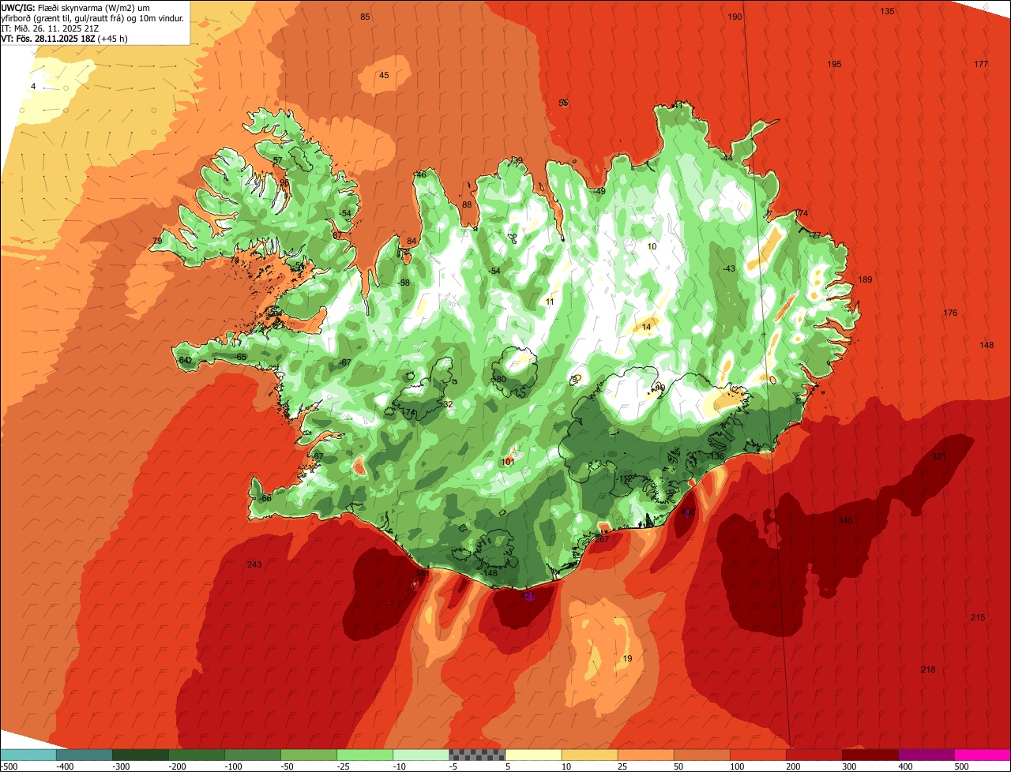
Task: Click the land value -58 in northwest Iceland
Action: 403,283
